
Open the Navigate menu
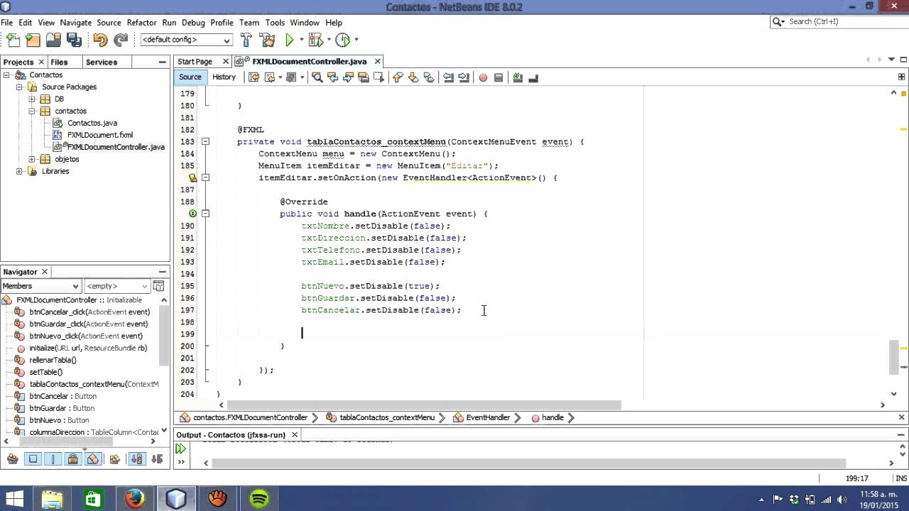coord(76,23)
